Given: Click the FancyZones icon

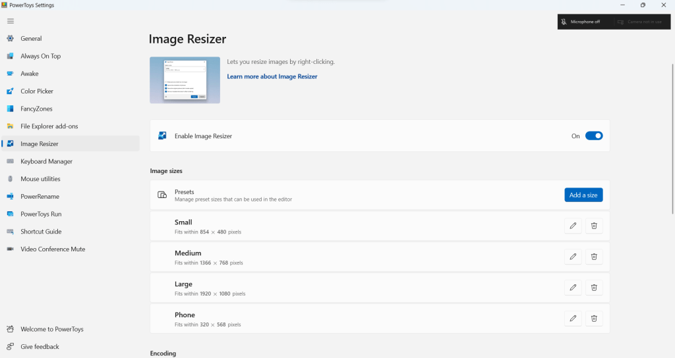Looking at the screenshot, I should (11, 109).
